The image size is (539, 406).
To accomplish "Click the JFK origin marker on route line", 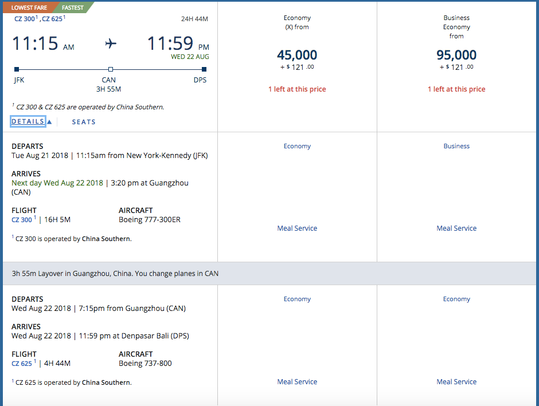I will (17, 69).
